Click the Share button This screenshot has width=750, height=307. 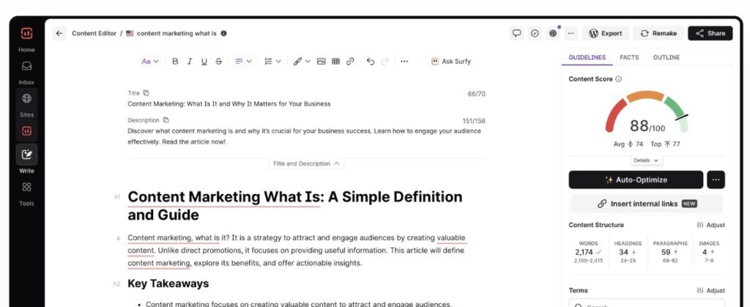tap(710, 34)
